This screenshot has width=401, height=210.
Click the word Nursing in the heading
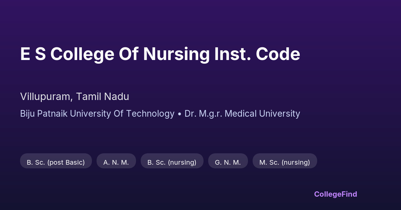(176, 54)
